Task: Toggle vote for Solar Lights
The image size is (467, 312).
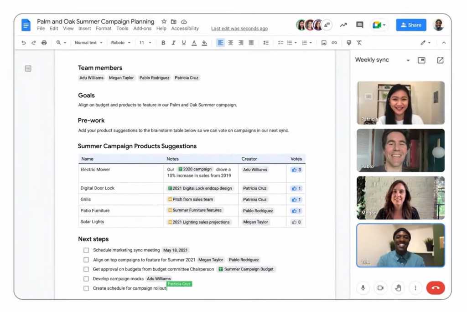Action: (x=296, y=222)
